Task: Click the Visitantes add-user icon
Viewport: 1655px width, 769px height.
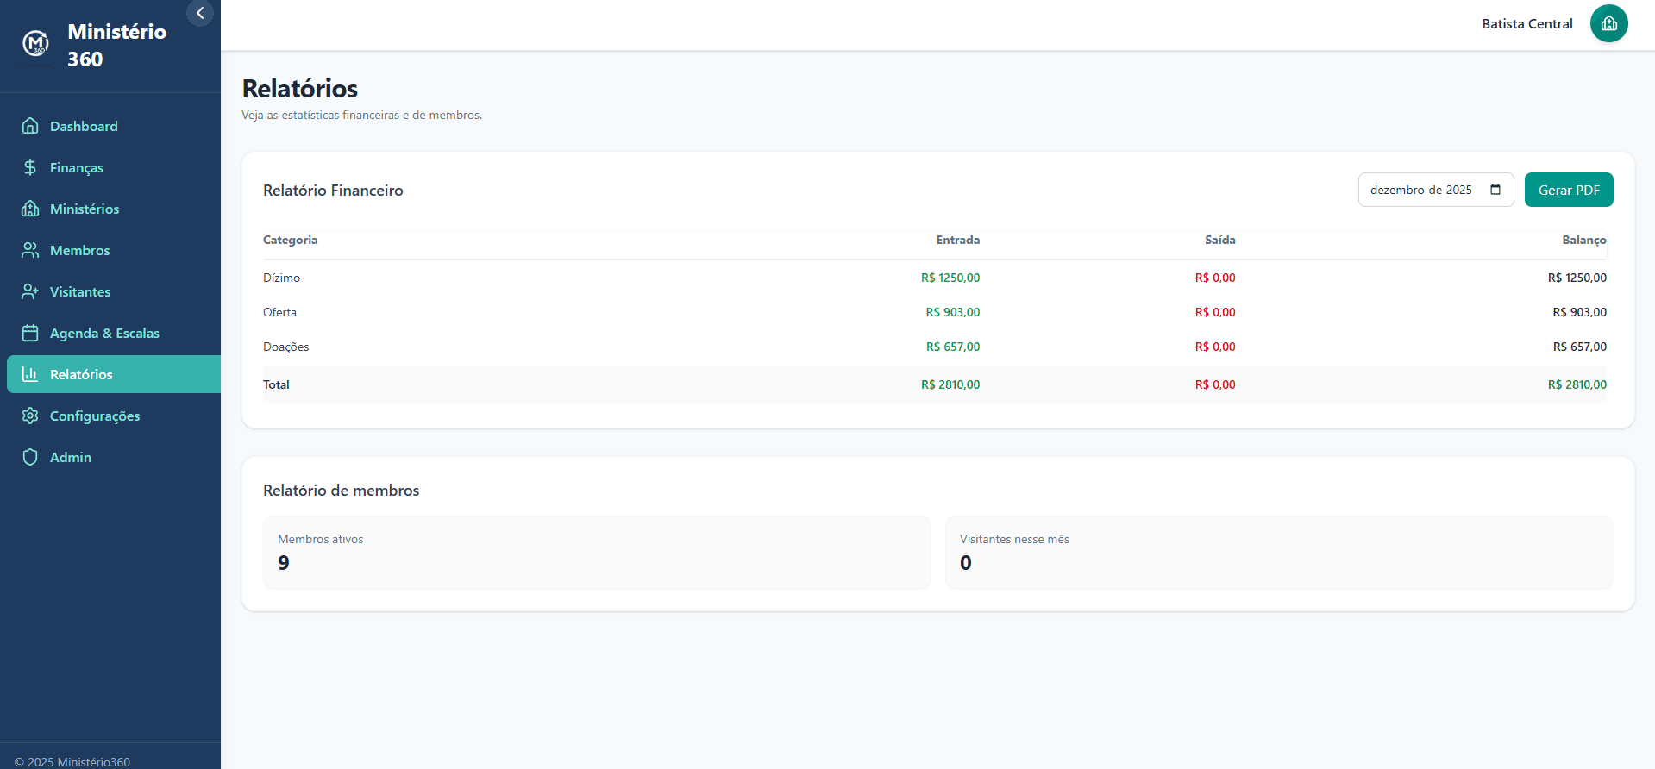Action: [x=30, y=291]
